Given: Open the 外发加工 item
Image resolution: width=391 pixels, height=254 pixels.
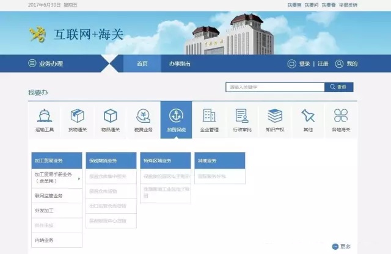Looking at the screenshot, I should click(x=57, y=211).
